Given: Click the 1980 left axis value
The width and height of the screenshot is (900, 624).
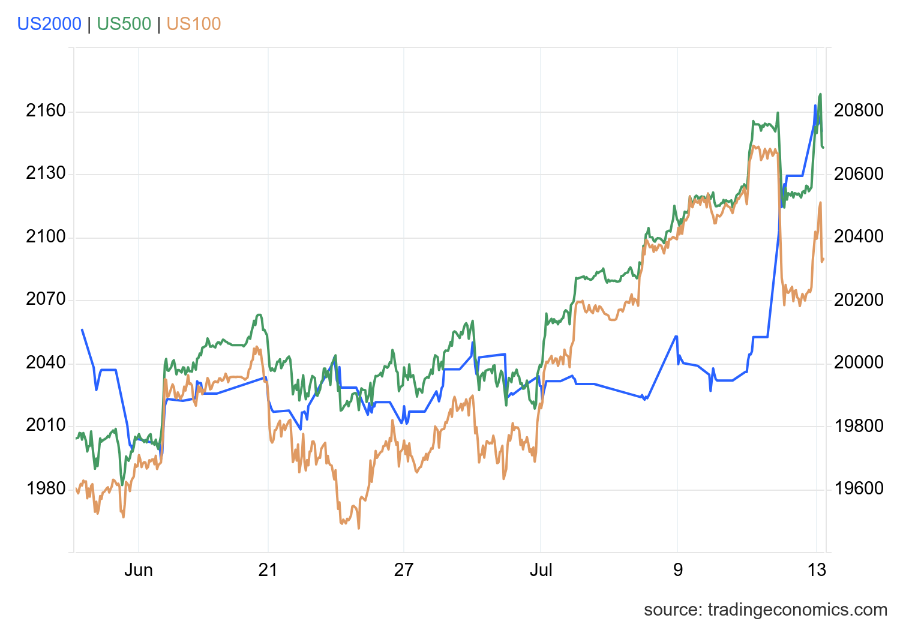Looking at the screenshot, I should [46, 489].
